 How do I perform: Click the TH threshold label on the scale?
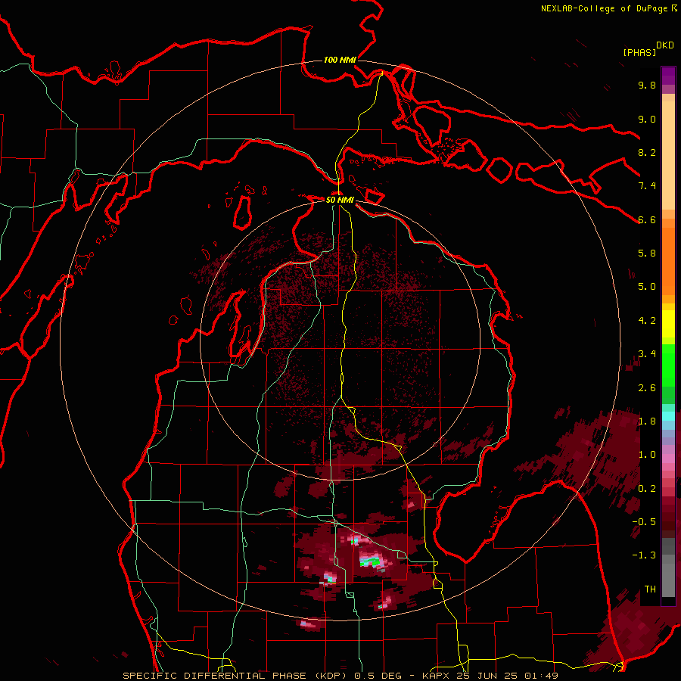tap(650, 589)
